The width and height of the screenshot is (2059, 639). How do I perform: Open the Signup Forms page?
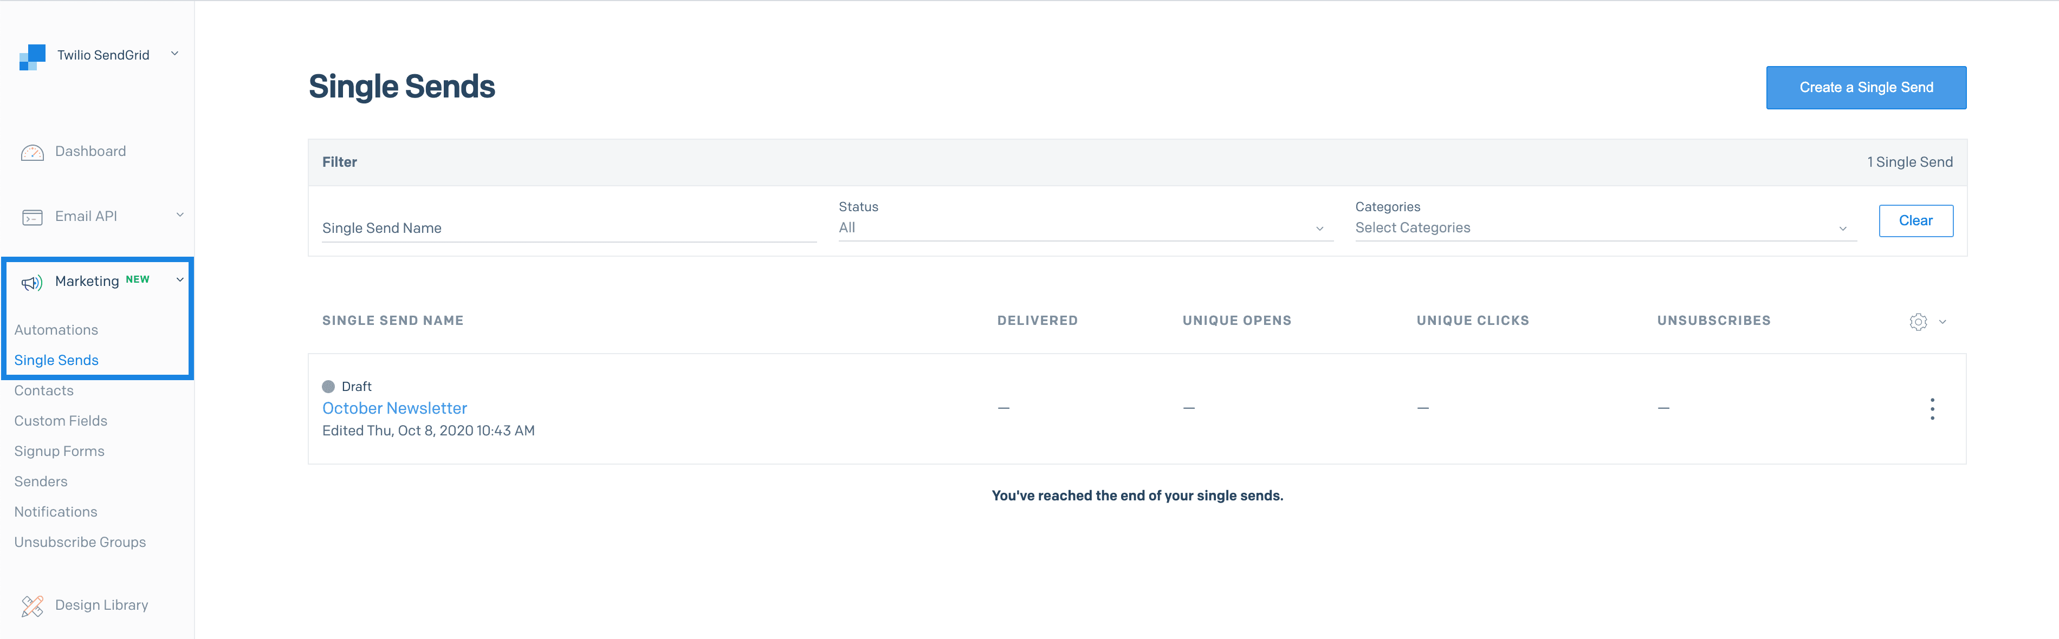click(x=59, y=451)
